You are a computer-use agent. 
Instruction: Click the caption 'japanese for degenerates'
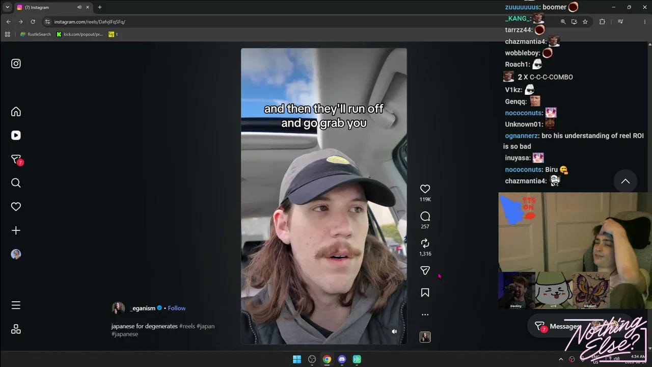click(x=145, y=326)
